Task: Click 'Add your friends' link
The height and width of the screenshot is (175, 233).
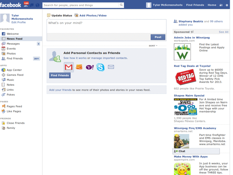Action: pyautogui.click(x=60, y=90)
